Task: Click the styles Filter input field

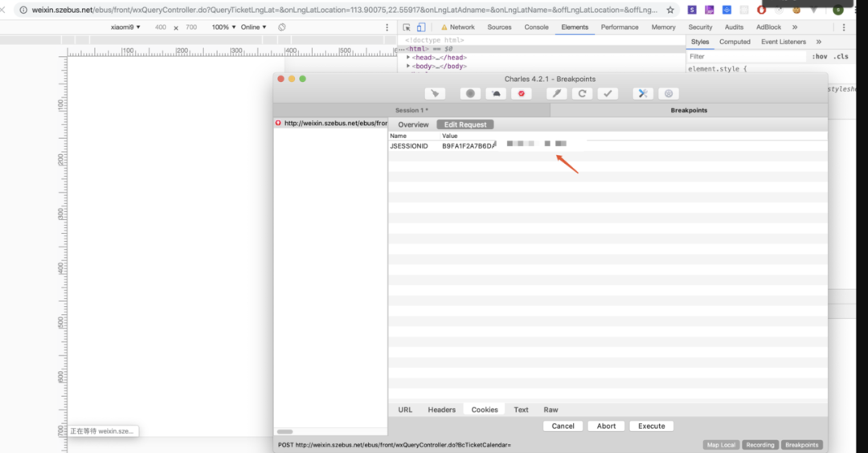Action: [x=746, y=56]
